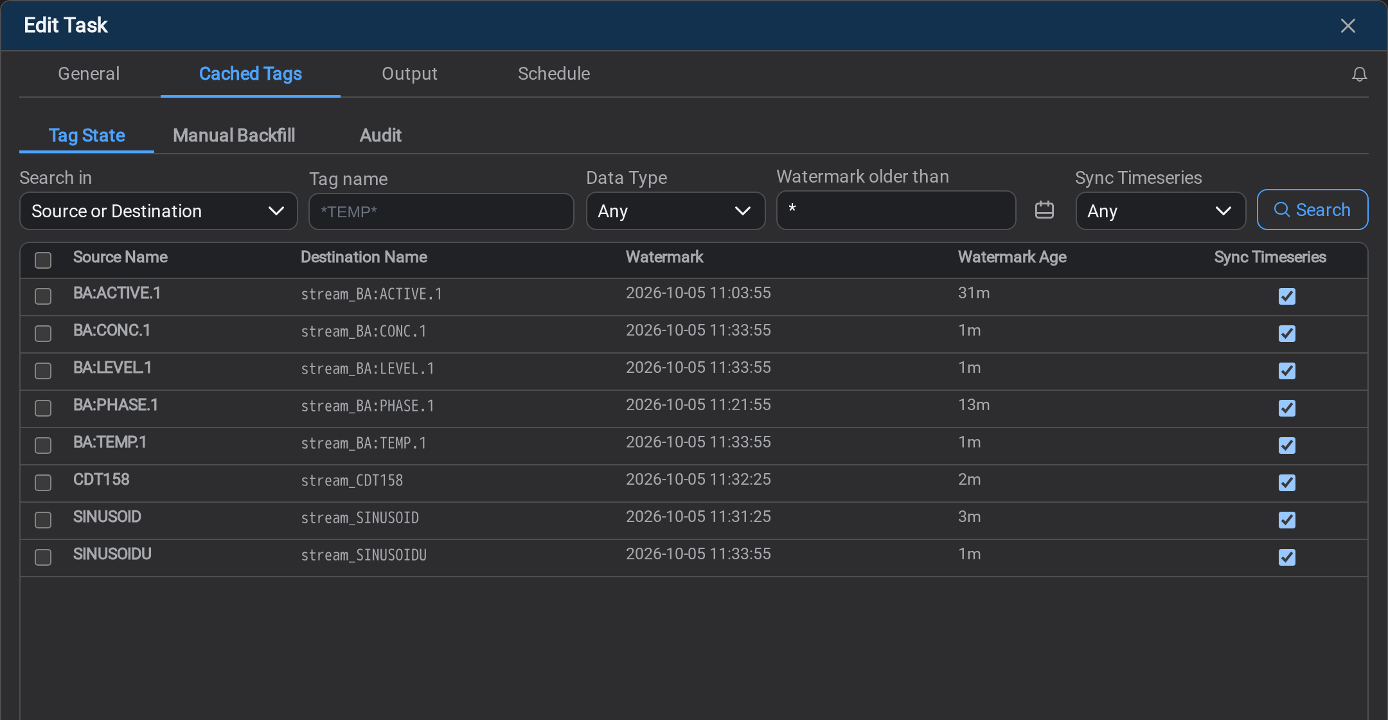Viewport: 1388px width, 720px height.
Task: Sort by Source Name column header
Action: tap(120, 257)
